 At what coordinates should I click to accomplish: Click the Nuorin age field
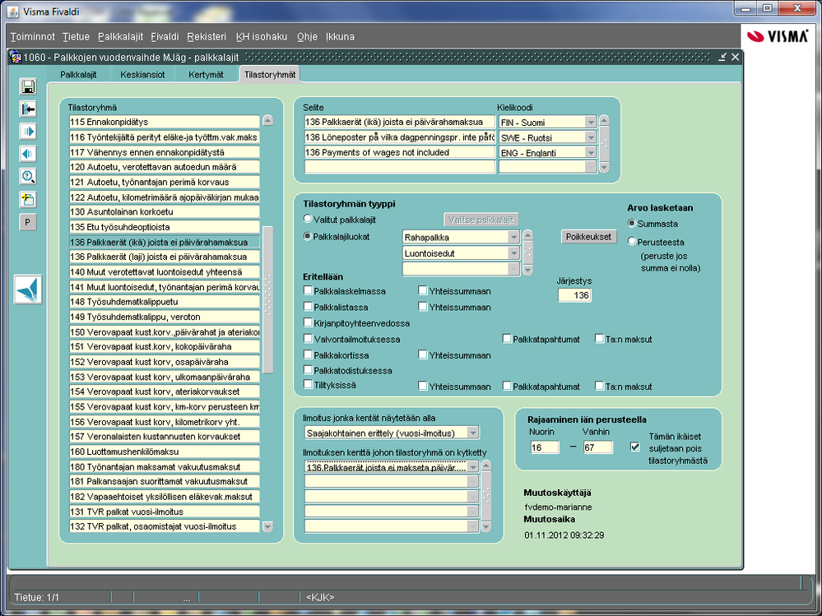click(x=545, y=447)
